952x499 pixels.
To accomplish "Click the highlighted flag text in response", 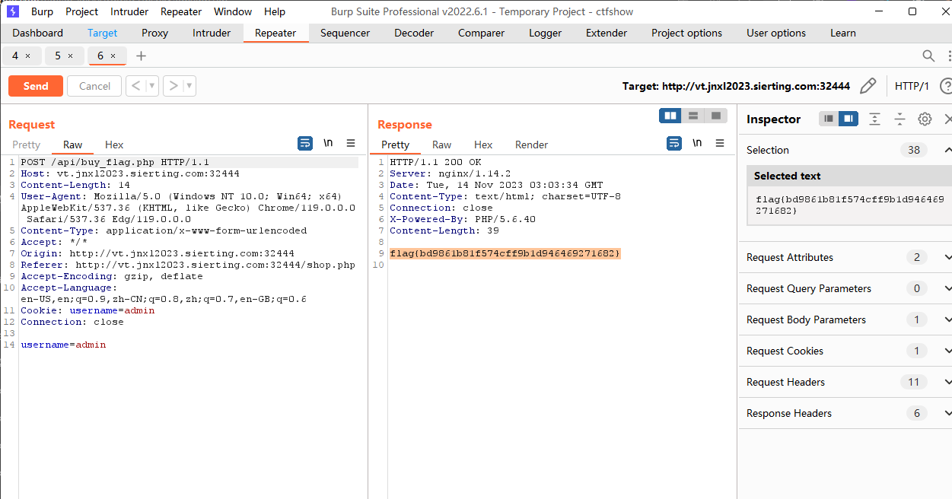I will [x=505, y=253].
